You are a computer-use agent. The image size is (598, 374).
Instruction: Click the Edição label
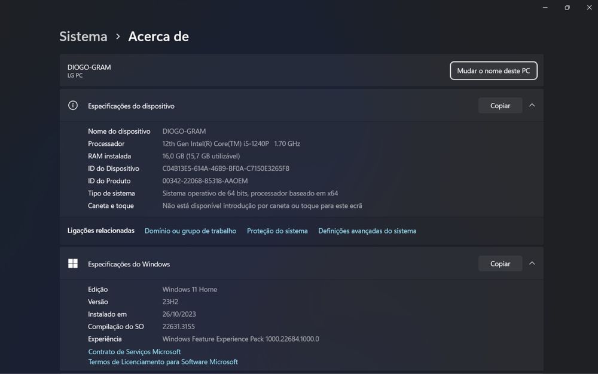[98, 289]
